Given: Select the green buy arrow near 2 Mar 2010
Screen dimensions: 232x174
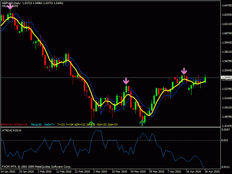Looking at the screenshot, I should tap(91, 124).
